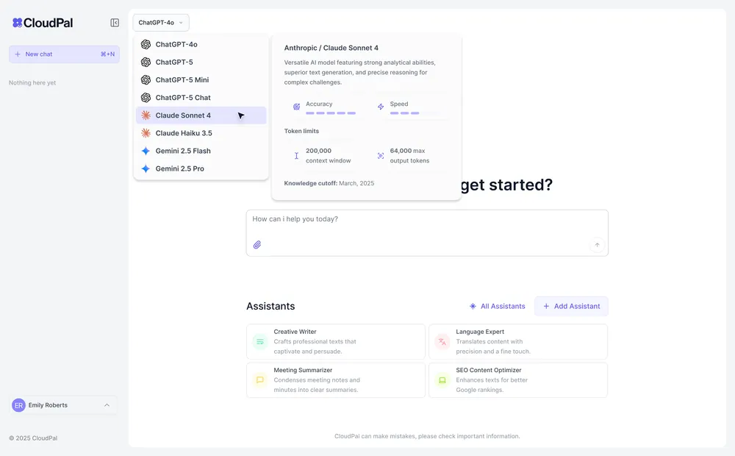Click the Speed lightning icon
This screenshot has width=735, height=456.
[x=381, y=107]
